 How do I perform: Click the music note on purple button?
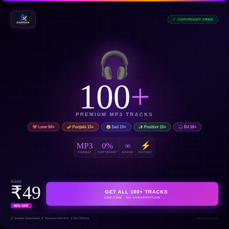pos(100,192)
